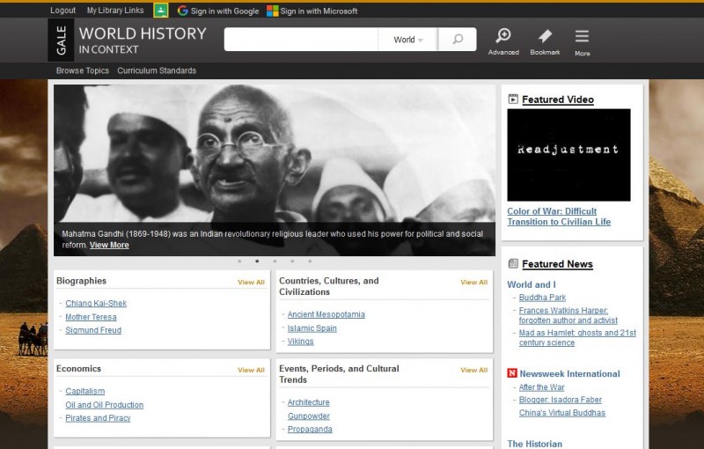
Task: Open Gunpowder topic
Action: click(x=309, y=416)
